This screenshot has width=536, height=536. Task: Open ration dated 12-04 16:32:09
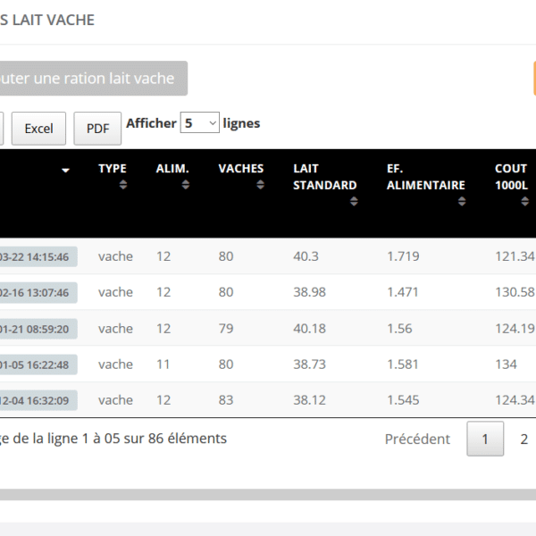(x=38, y=400)
